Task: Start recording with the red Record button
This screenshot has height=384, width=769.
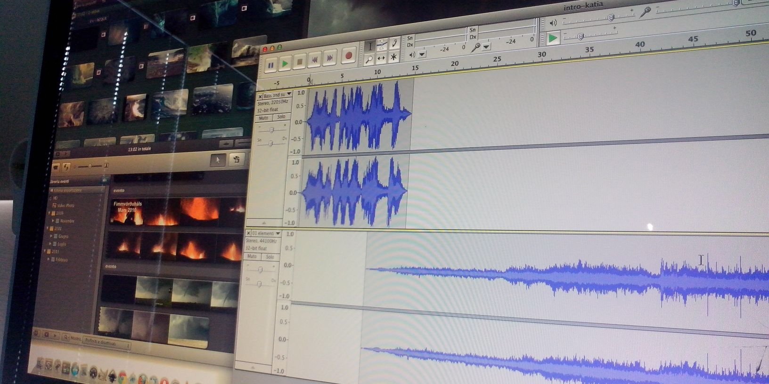Action: coord(348,56)
